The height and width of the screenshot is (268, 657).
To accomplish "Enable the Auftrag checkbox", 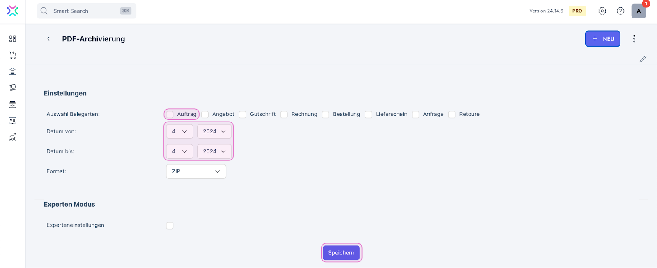I will 170,115.
